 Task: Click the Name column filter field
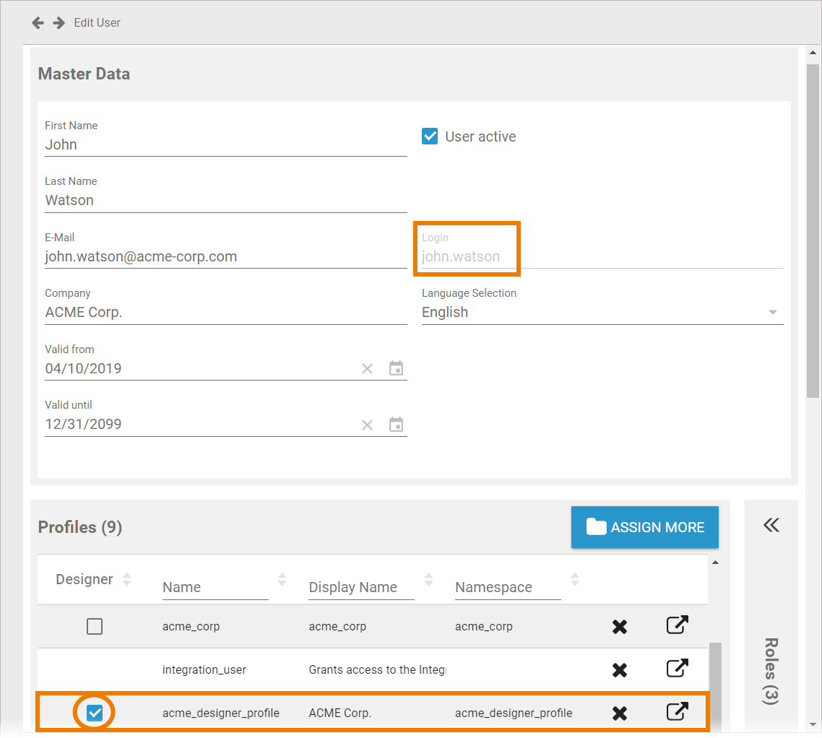pos(215,588)
